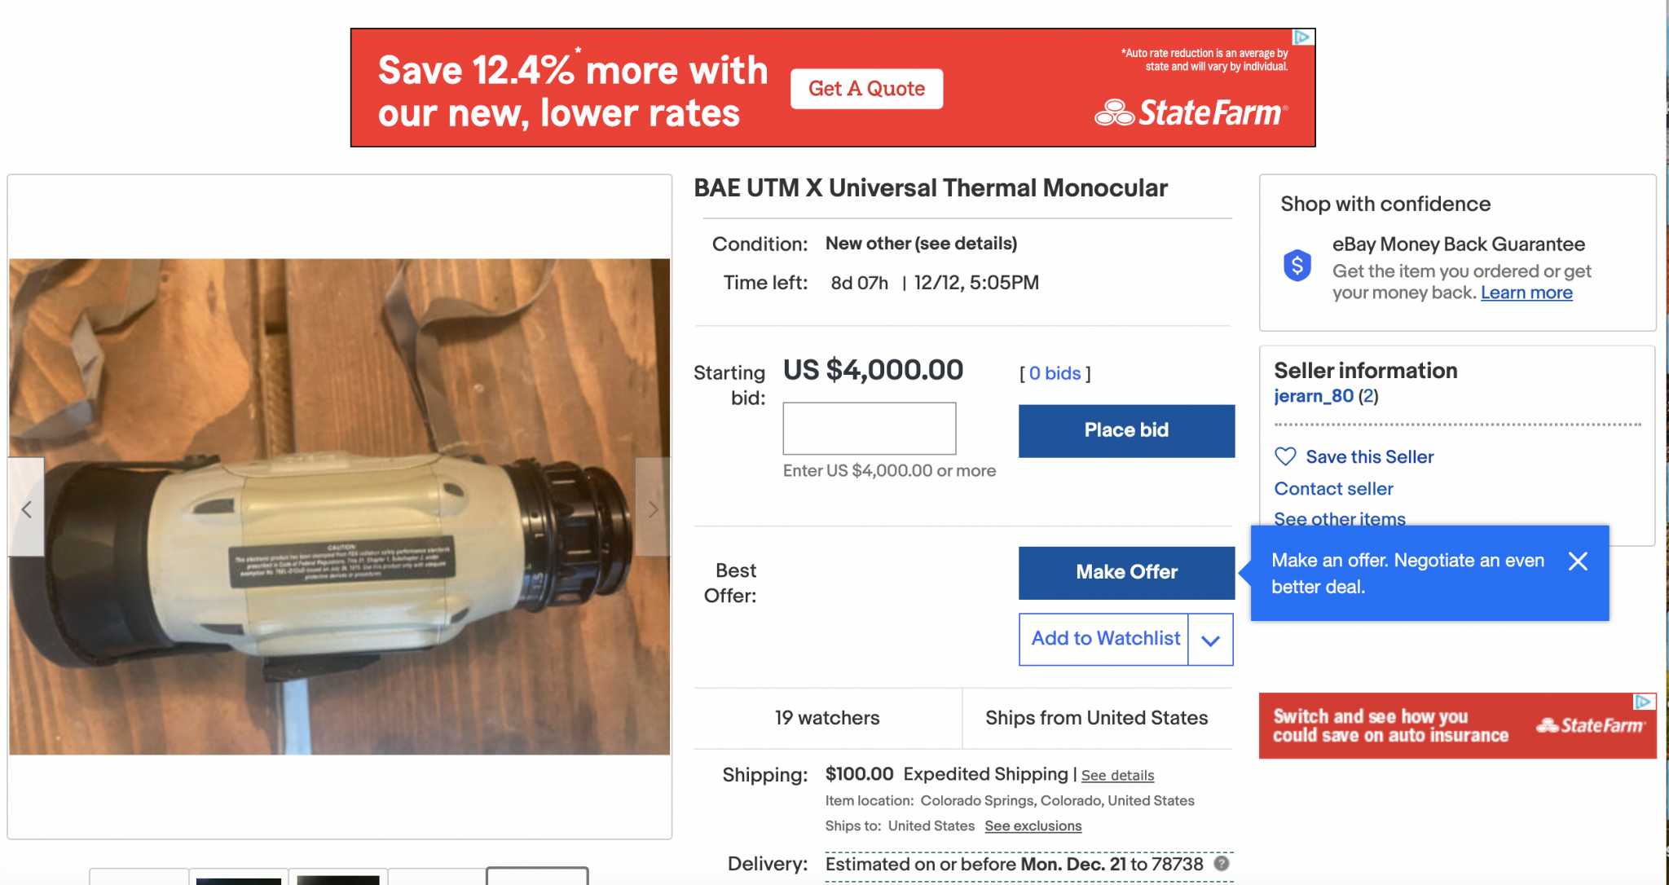Click the Contact seller link
Image resolution: width=1669 pixels, height=885 pixels.
click(1333, 489)
